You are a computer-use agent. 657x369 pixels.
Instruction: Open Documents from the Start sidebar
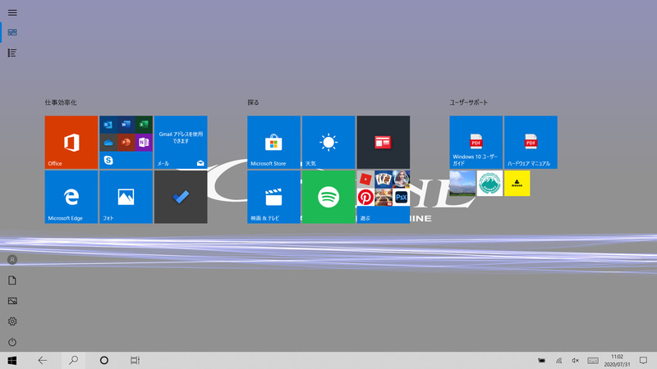coord(12,280)
